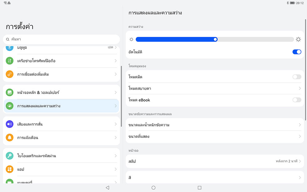Tap the mobile network arrows icon
This screenshot has width=307, height=192.
pos(10,61)
